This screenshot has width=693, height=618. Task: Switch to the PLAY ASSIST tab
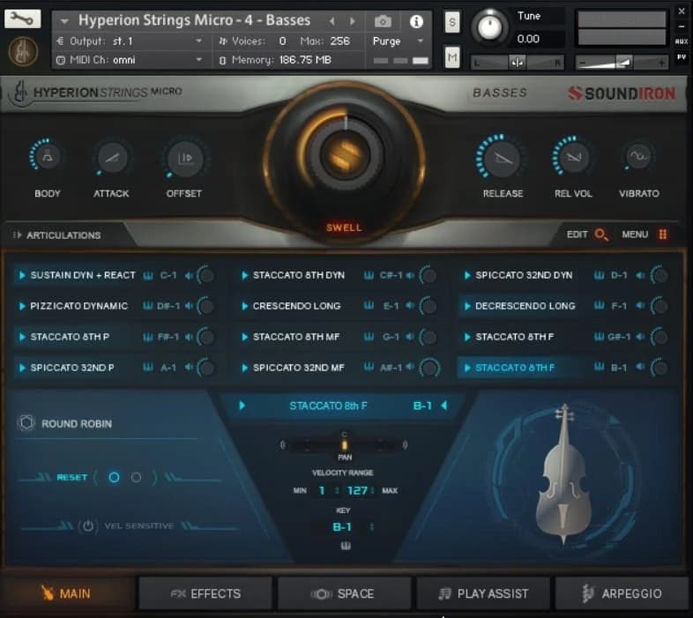click(x=483, y=593)
